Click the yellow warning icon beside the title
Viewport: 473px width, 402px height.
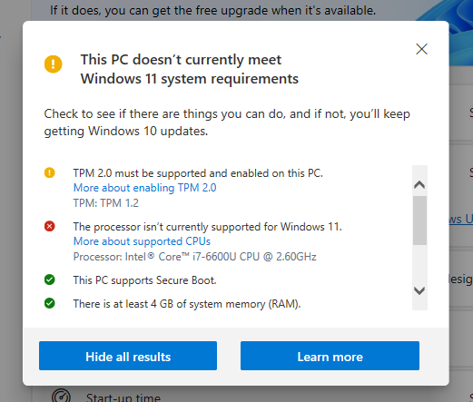point(54,64)
